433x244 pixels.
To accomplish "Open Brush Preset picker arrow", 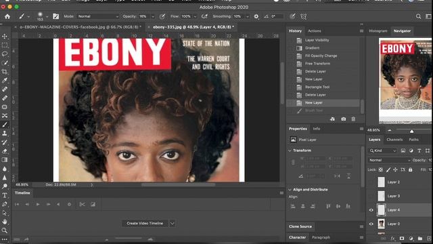I will coord(47,16).
